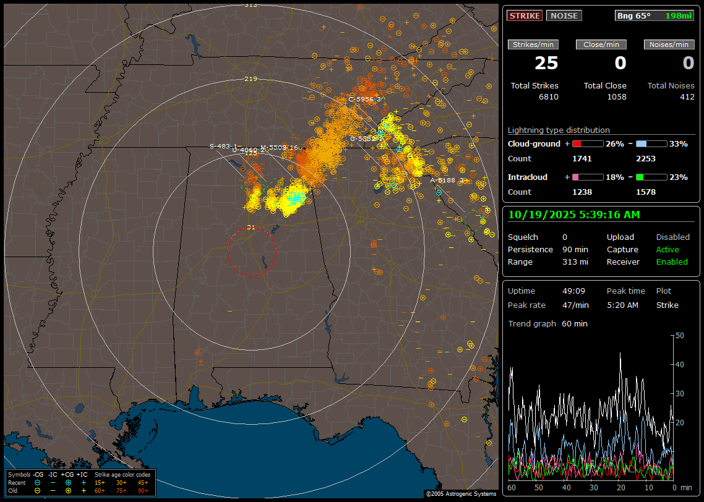
Task: Select the Strikes/min rate label
Action: [533, 45]
